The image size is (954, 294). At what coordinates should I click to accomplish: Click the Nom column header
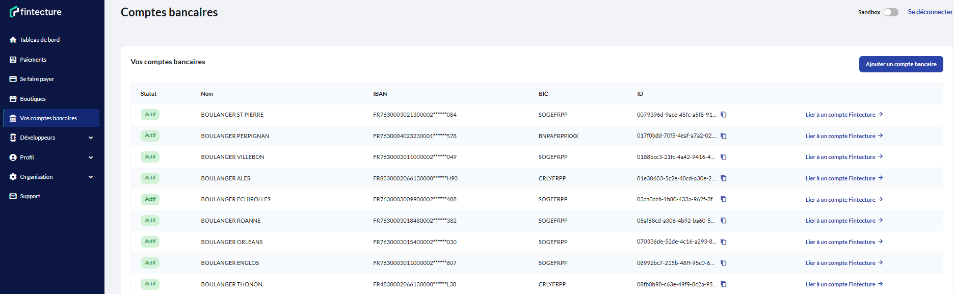pos(207,94)
